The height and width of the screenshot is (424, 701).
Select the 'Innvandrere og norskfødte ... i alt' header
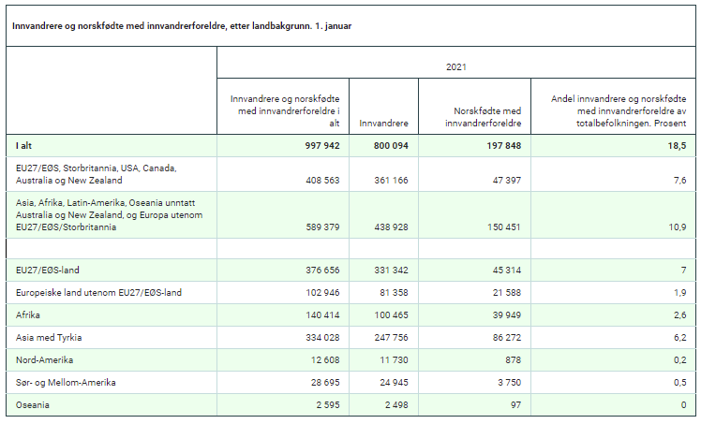[284, 110]
